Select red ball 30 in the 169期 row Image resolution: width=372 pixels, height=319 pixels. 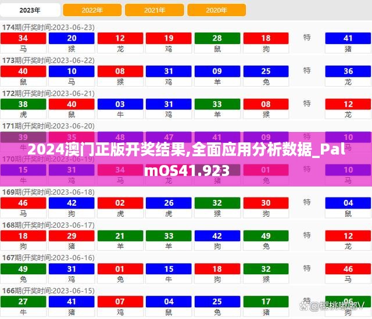(266, 203)
